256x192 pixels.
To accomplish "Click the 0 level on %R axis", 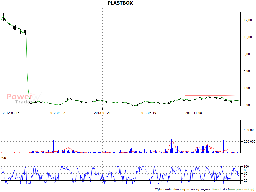I will click(244, 184).
